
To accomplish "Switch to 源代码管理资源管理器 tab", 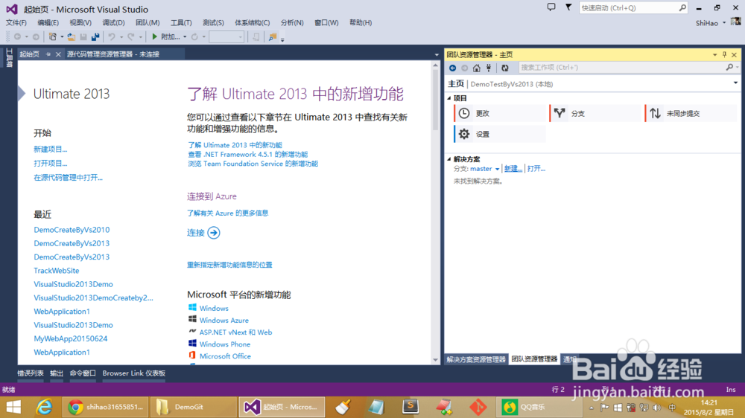I will tap(113, 54).
